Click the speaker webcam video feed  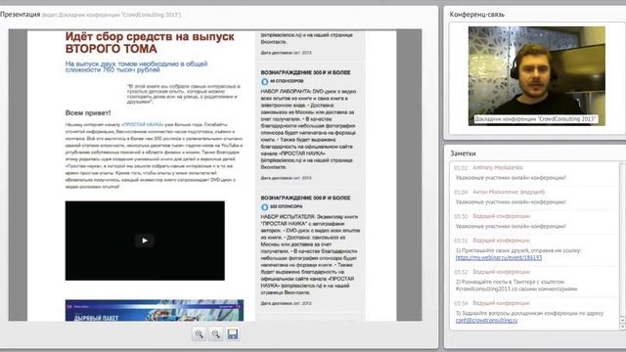click(x=537, y=76)
